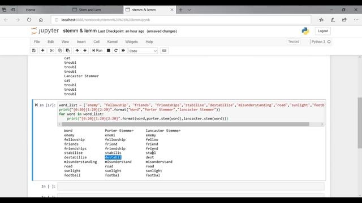
Task: Show the tab list chevron
Action: (189, 10)
